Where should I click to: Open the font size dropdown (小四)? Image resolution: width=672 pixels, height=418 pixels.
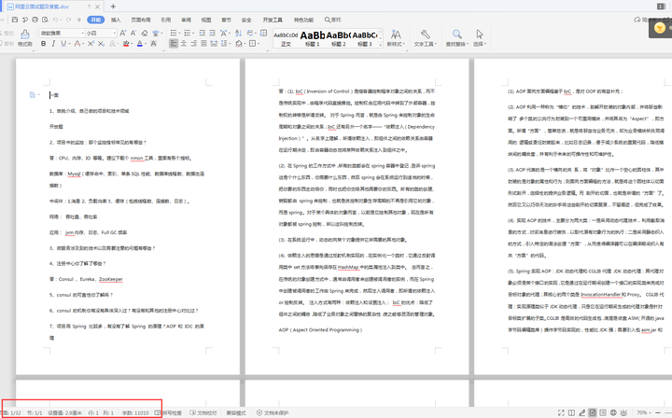[115, 33]
